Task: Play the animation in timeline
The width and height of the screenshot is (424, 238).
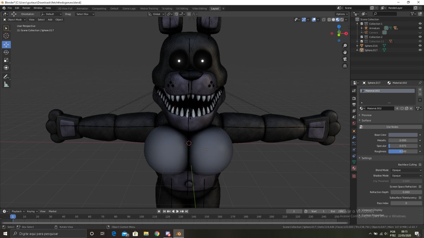Action: [x=177, y=211]
